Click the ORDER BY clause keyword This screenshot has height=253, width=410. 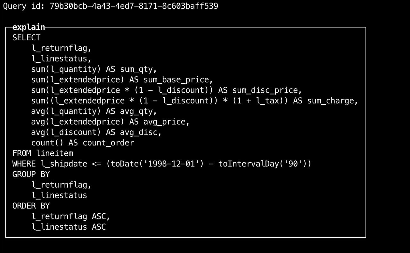pos(31,206)
